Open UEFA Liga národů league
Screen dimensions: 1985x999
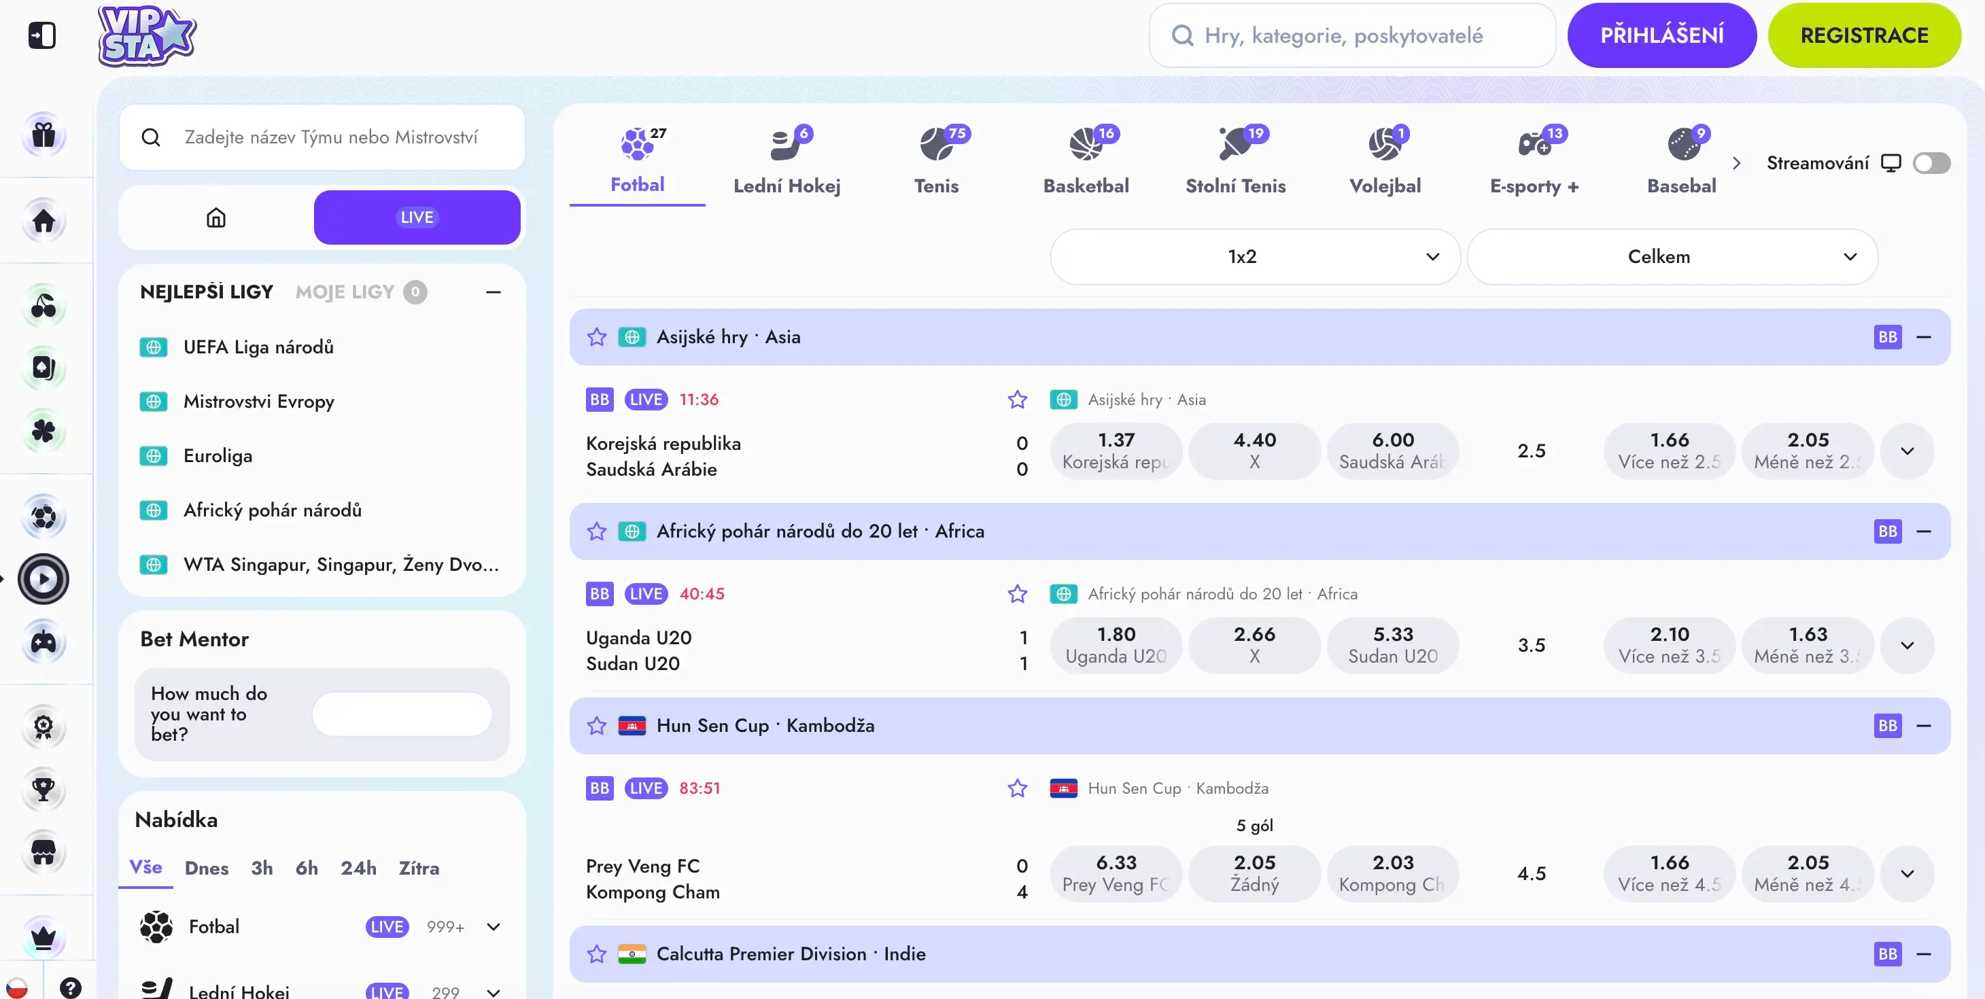tap(258, 347)
